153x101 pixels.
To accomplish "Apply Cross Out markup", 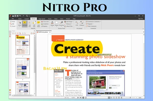I will tap(45, 22).
